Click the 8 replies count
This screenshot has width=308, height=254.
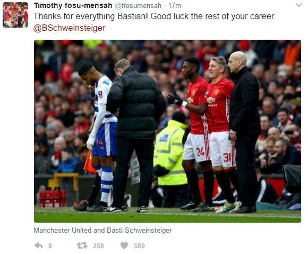tap(50, 245)
